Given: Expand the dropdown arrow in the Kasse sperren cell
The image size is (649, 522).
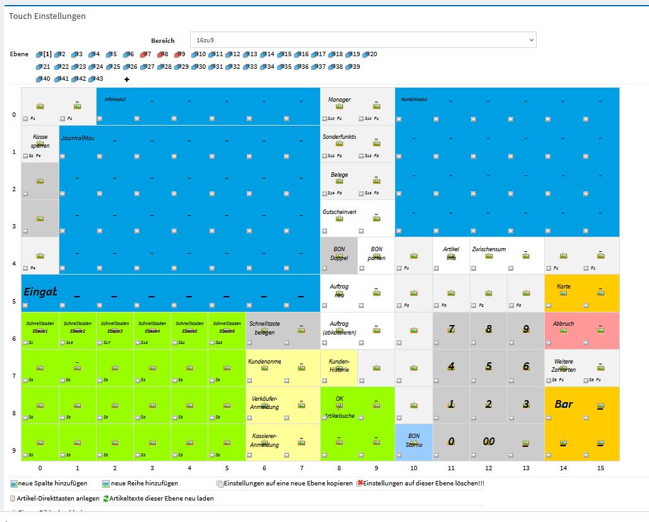Looking at the screenshot, I should click(25, 156).
